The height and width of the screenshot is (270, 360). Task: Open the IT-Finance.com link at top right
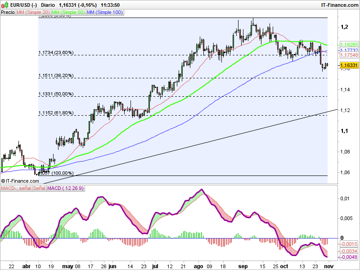click(x=340, y=5)
